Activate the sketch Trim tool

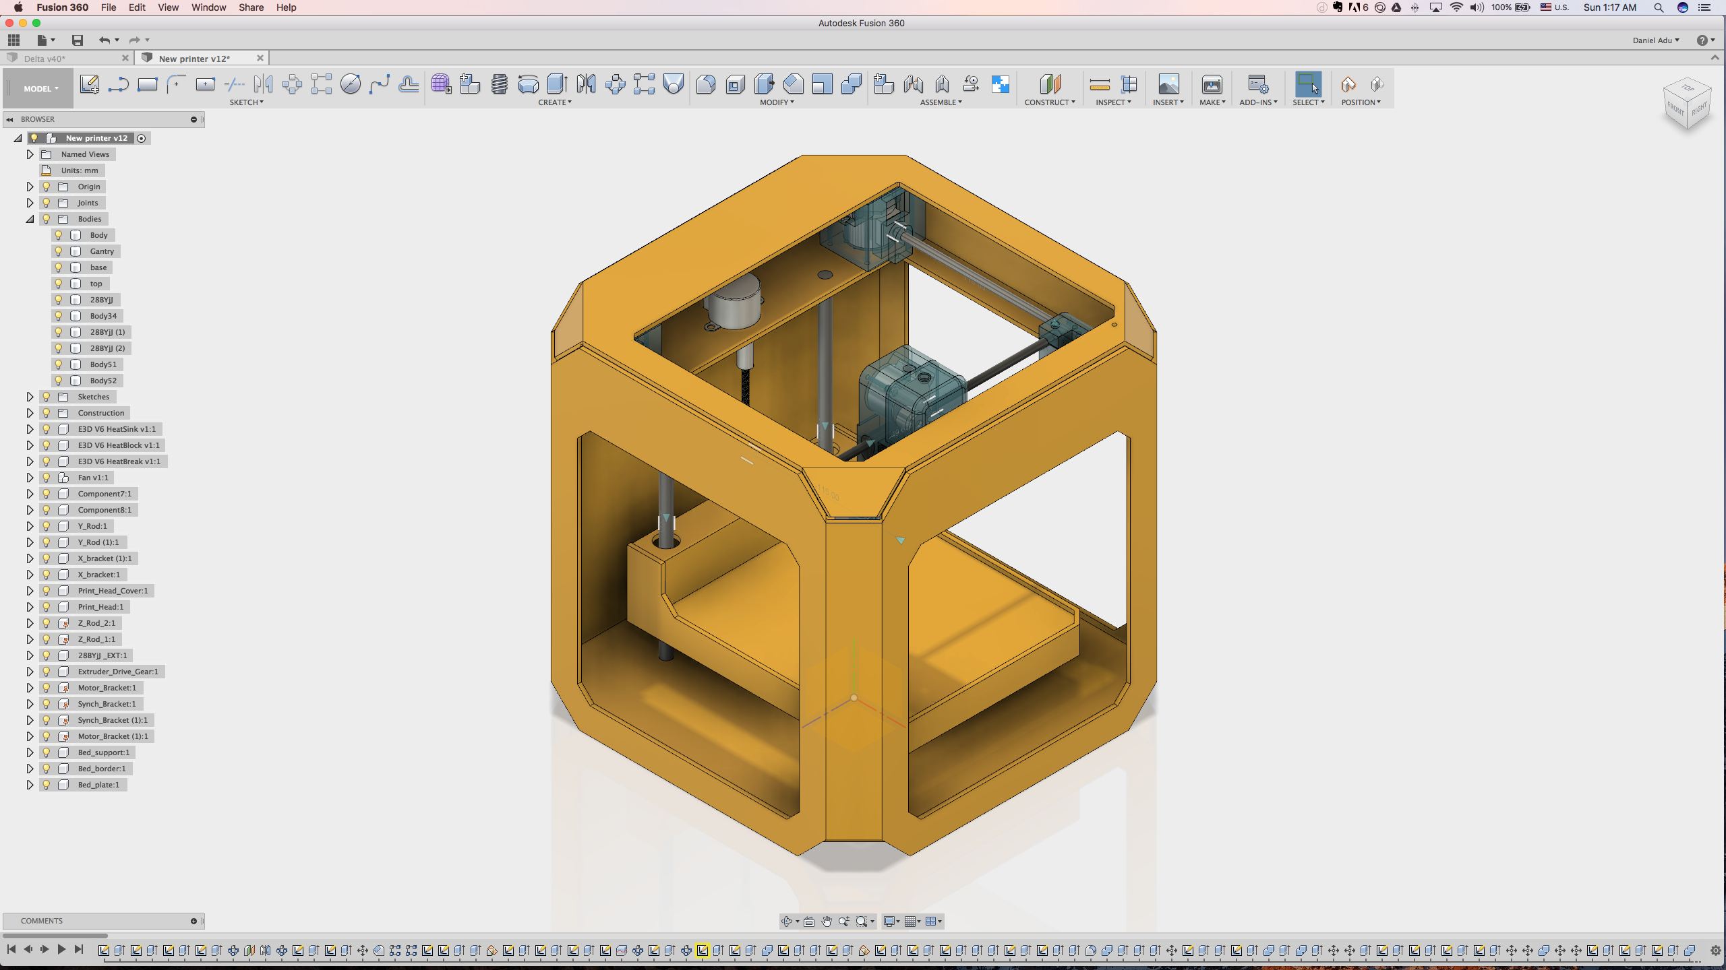tap(234, 84)
